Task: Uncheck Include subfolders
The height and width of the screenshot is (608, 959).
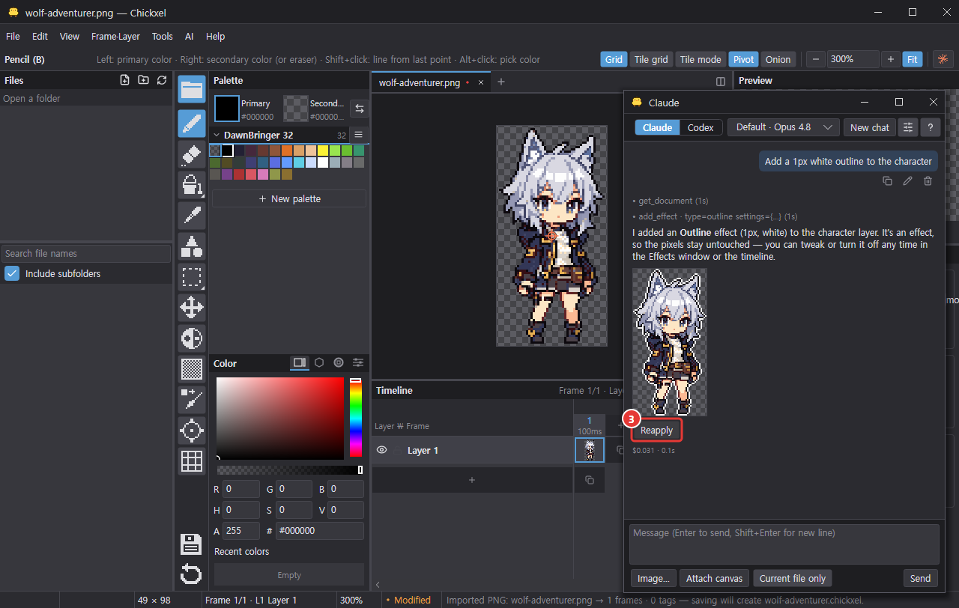Action: pos(12,273)
